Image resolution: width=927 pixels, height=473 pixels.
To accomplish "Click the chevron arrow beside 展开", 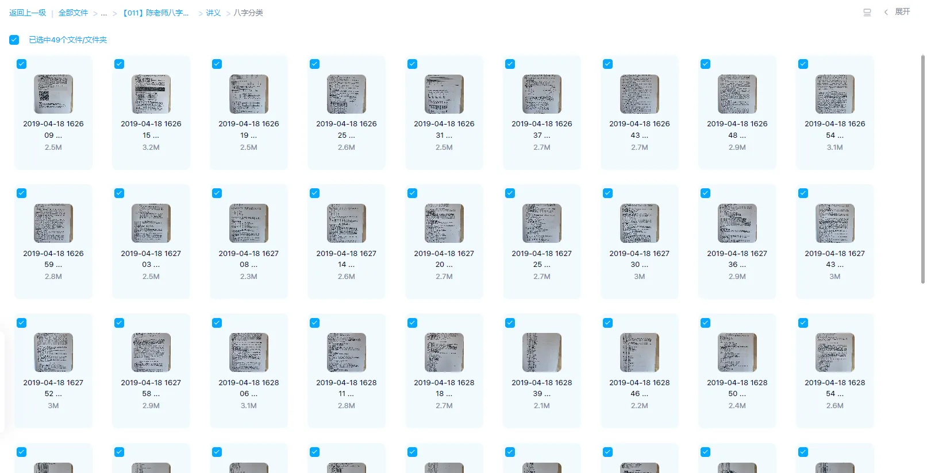I will tap(886, 12).
